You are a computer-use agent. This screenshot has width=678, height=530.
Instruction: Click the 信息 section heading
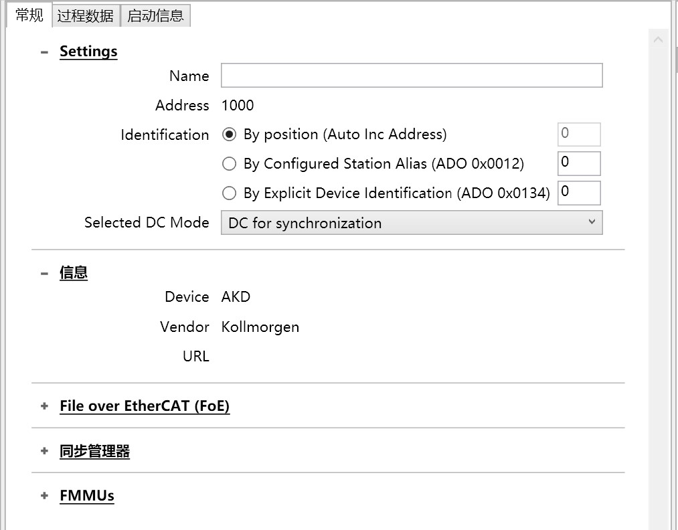(x=74, y=273)
